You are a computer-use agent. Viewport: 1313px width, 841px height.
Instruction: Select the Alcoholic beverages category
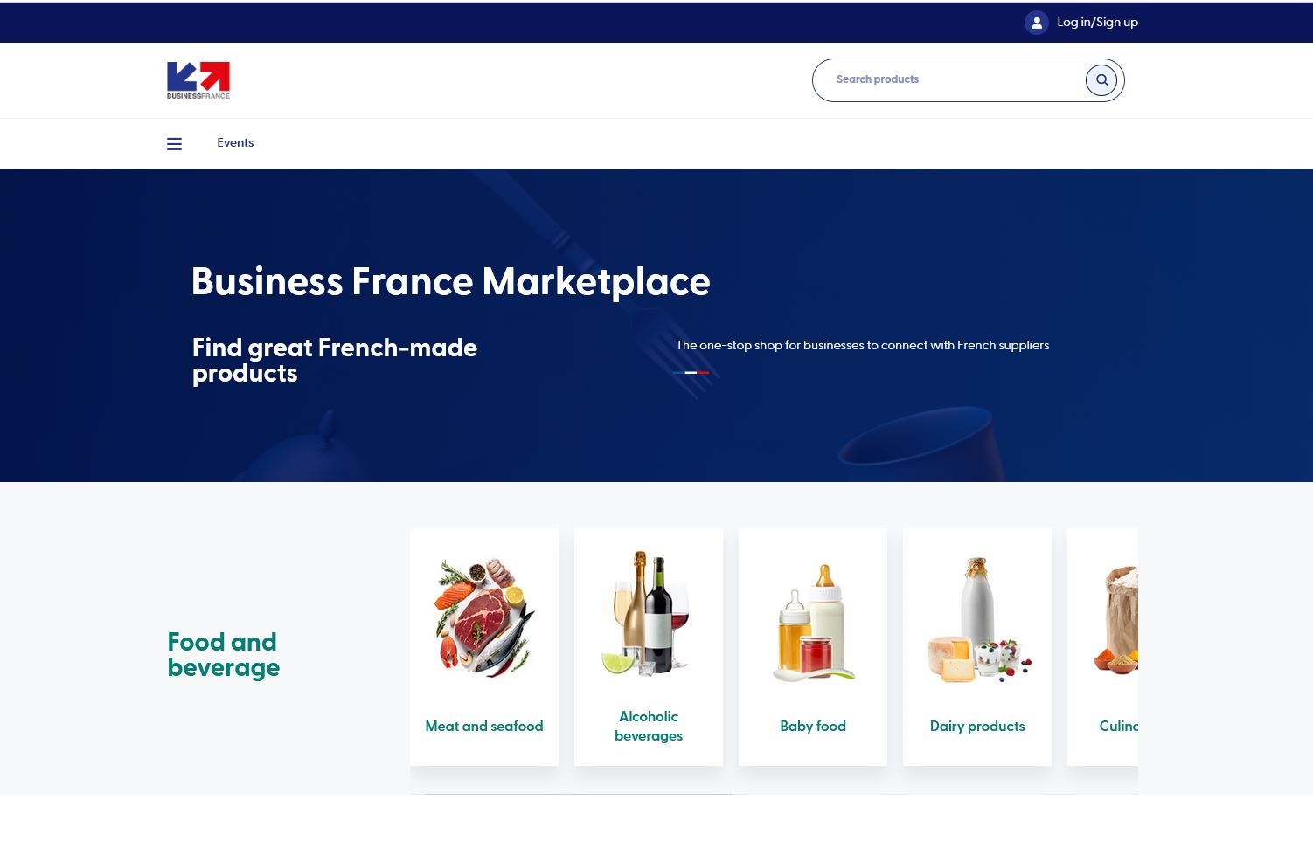[x=648, y=726]
